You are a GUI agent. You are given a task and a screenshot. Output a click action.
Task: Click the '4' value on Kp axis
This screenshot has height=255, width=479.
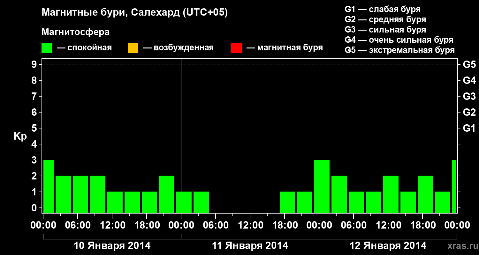pos(35,144)
